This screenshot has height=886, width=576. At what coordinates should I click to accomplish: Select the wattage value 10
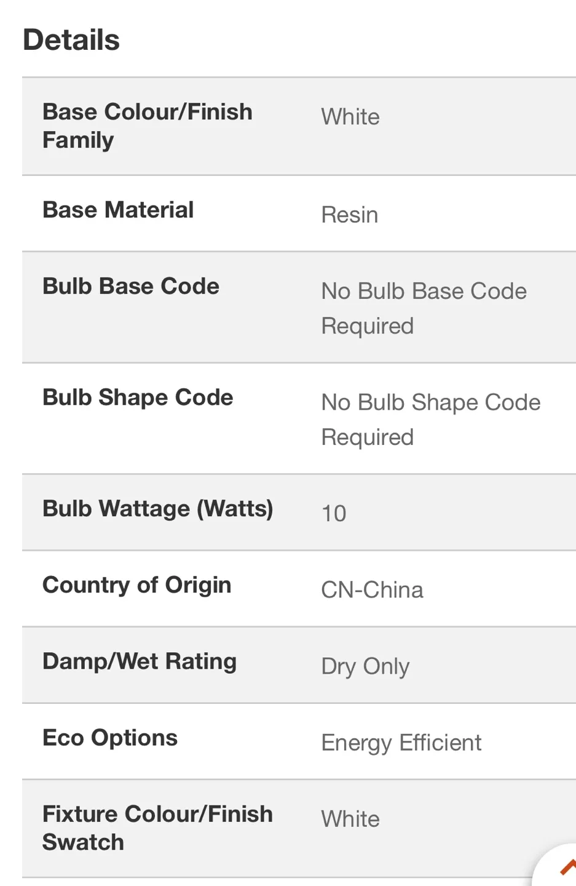pyautogui.click(x=334, y=513)
